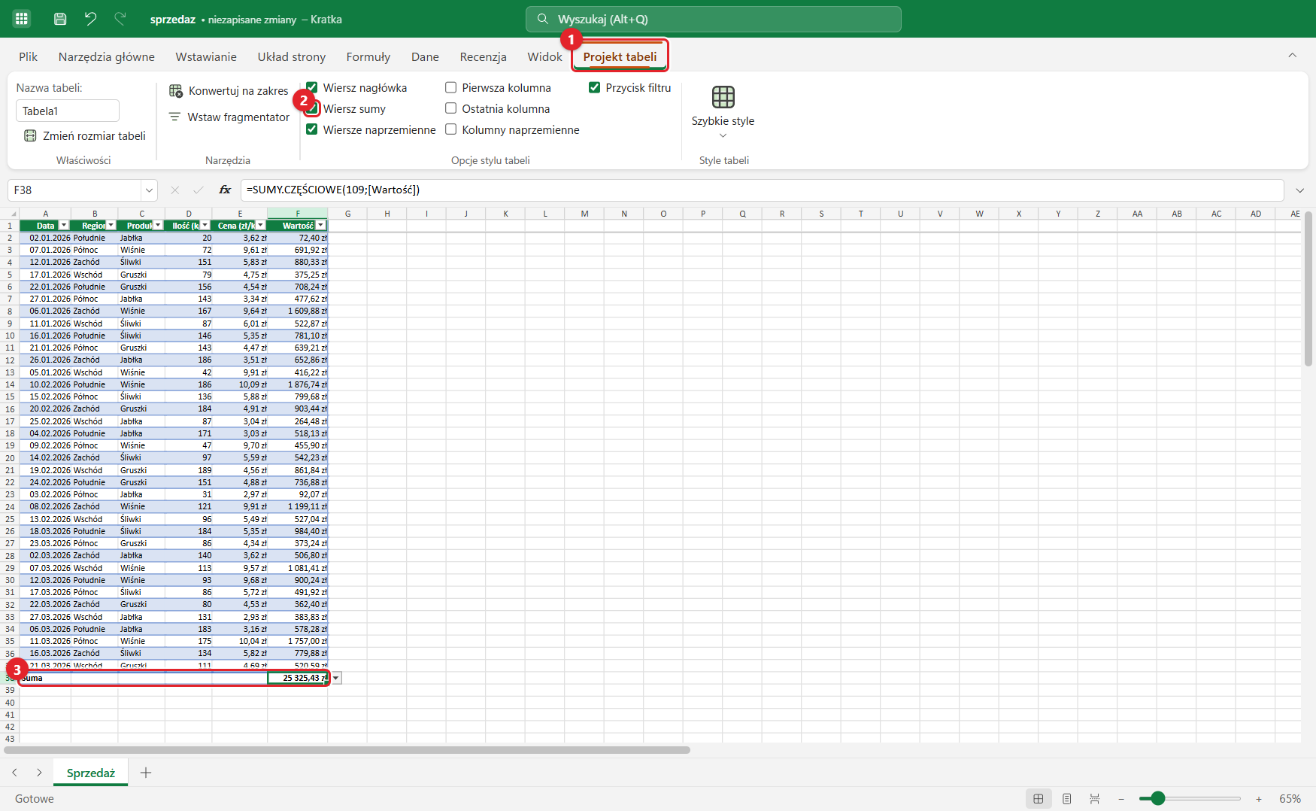Switch to normal grid view icon
Image resolution: width=1316 pixels, height=811 pixels.
[x=1039, y=799]
